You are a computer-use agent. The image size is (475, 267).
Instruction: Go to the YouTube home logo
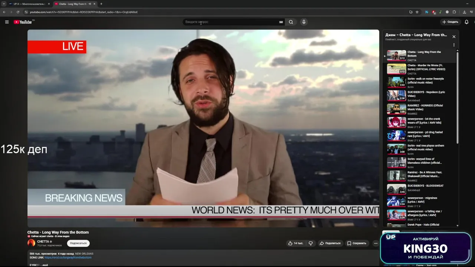pyautogui.click(x=23, y=22)
